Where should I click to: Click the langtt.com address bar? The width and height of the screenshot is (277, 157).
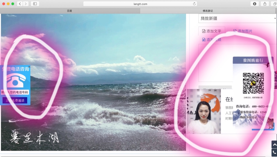(140, 4)
